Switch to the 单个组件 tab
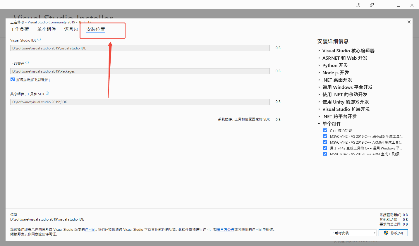419x246 pixels. [47, 29]
